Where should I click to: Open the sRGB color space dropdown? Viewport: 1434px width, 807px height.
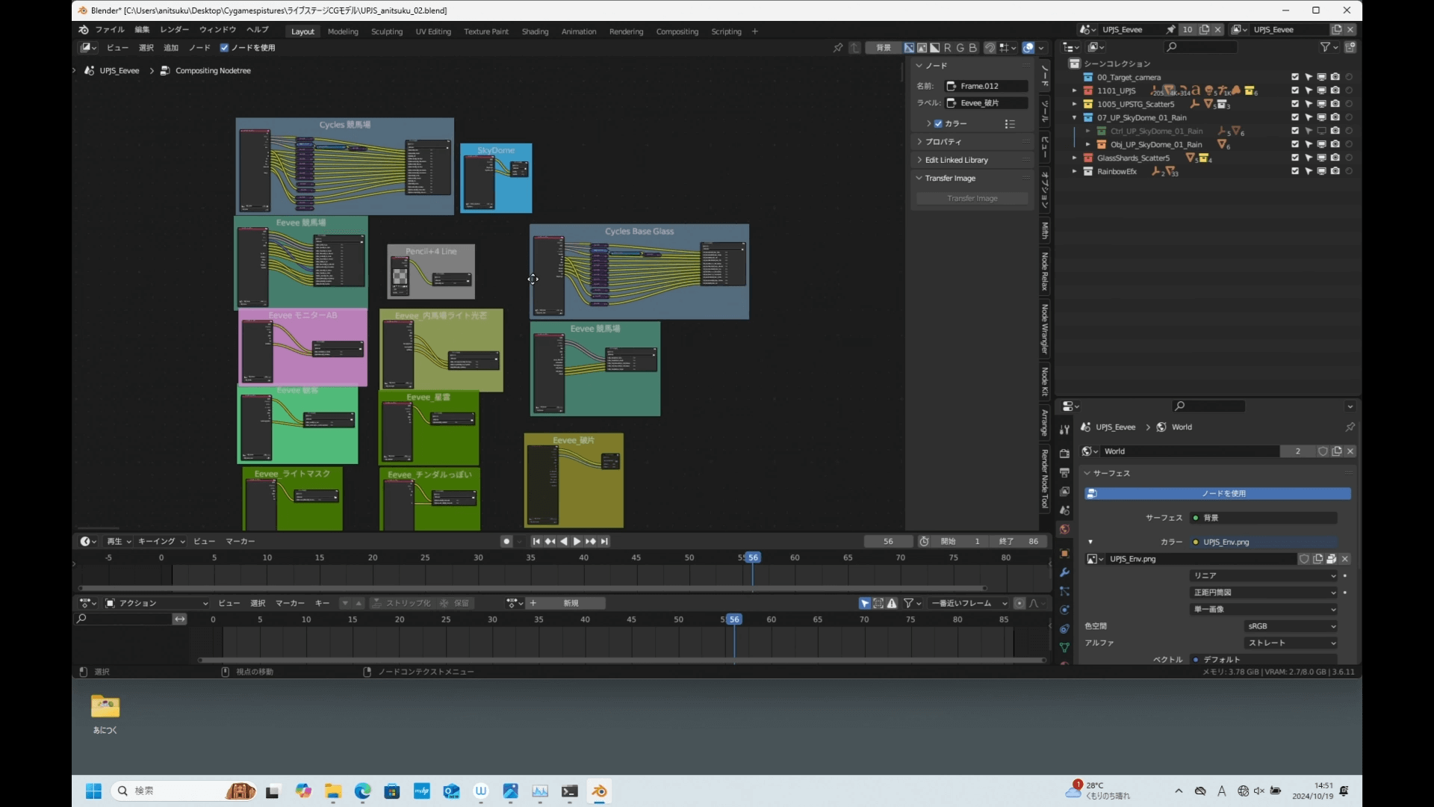[1291, 626]
